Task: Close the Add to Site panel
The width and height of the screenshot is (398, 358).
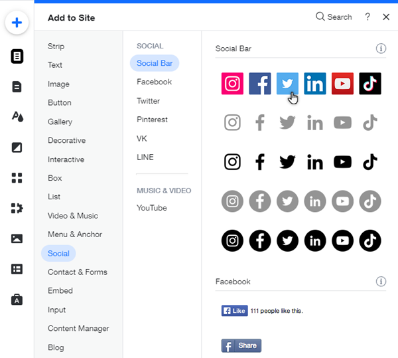Action: point(386,17)
